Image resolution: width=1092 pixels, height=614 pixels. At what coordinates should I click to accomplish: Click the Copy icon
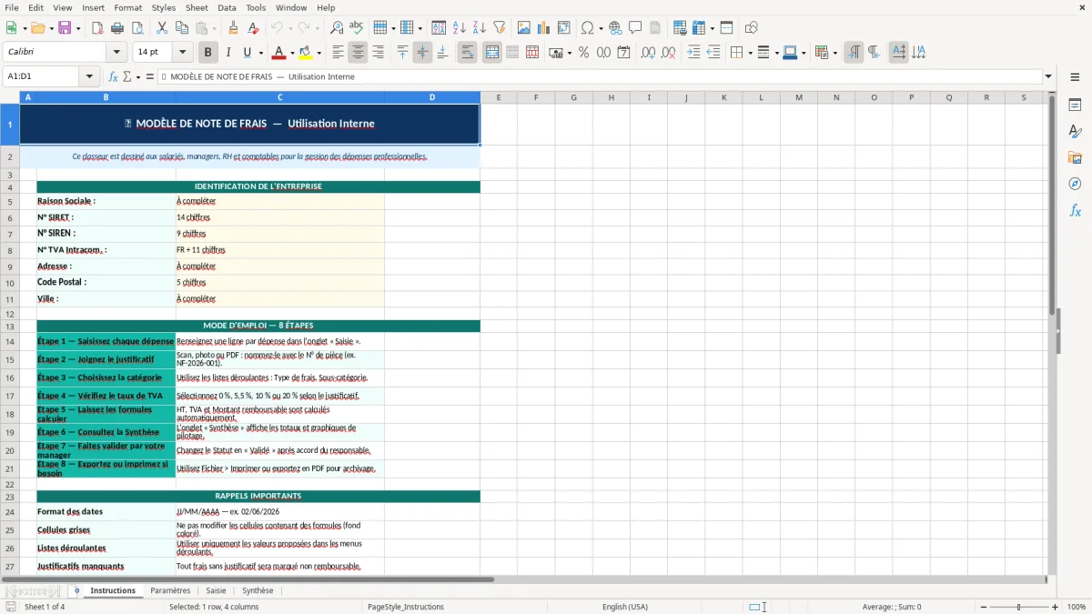coord(181,28)
